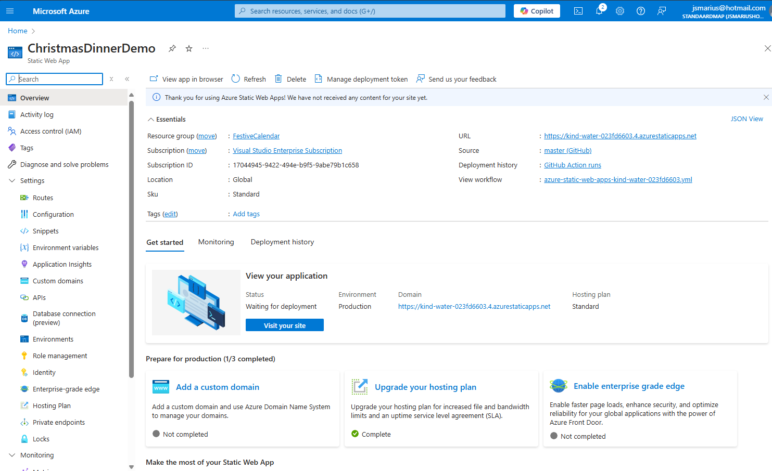Switch to the Monitoring tab
The image size is (772, 471).
(216, 242)
